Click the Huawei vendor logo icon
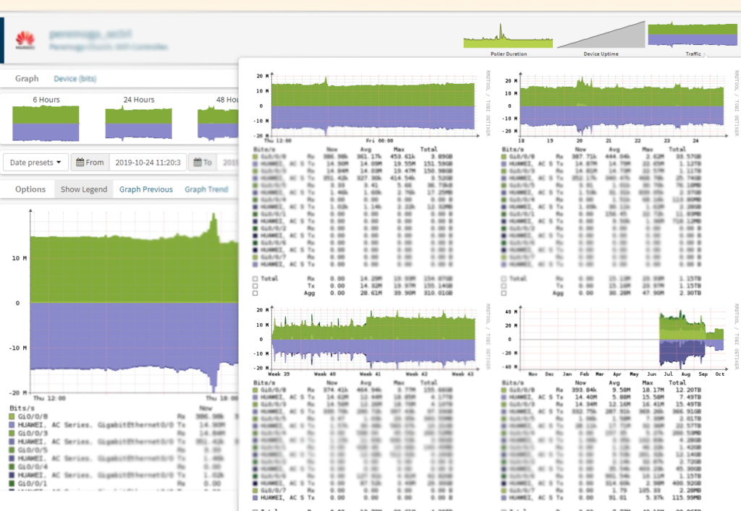The image size is (741, 511). click(x=25, y=39)
